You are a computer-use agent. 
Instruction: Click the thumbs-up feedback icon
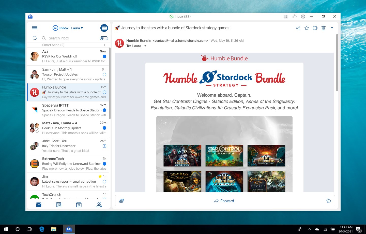[295, 17]
